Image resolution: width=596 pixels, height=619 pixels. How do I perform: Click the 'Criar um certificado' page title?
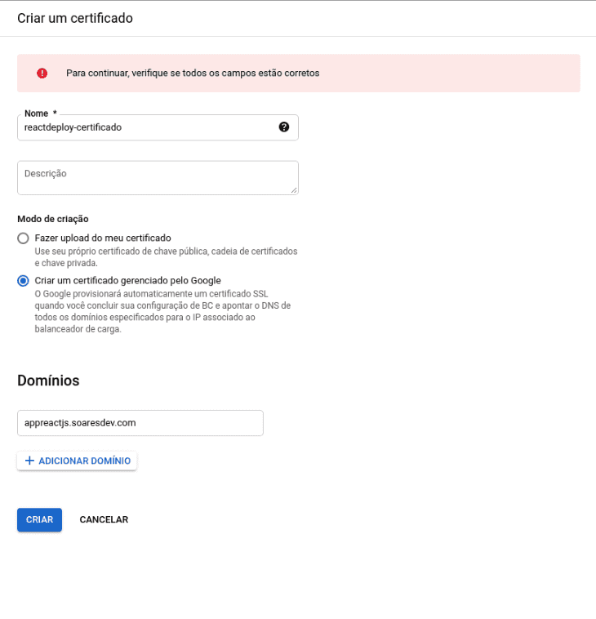point(75,18)
